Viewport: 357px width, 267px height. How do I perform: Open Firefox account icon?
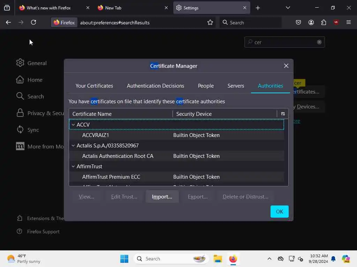pos(311,22)
